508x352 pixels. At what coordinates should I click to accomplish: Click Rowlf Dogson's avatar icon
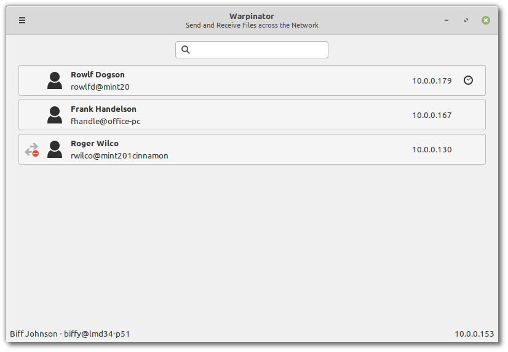pos(55,80)
